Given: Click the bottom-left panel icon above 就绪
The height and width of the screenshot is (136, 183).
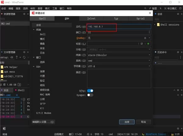Looking at the screenshot, I should (x=4, y=129).
